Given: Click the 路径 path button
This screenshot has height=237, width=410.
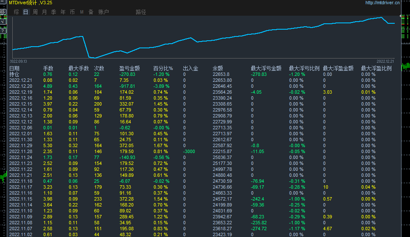Looking at the screenshot, I should tap(141, 12).
